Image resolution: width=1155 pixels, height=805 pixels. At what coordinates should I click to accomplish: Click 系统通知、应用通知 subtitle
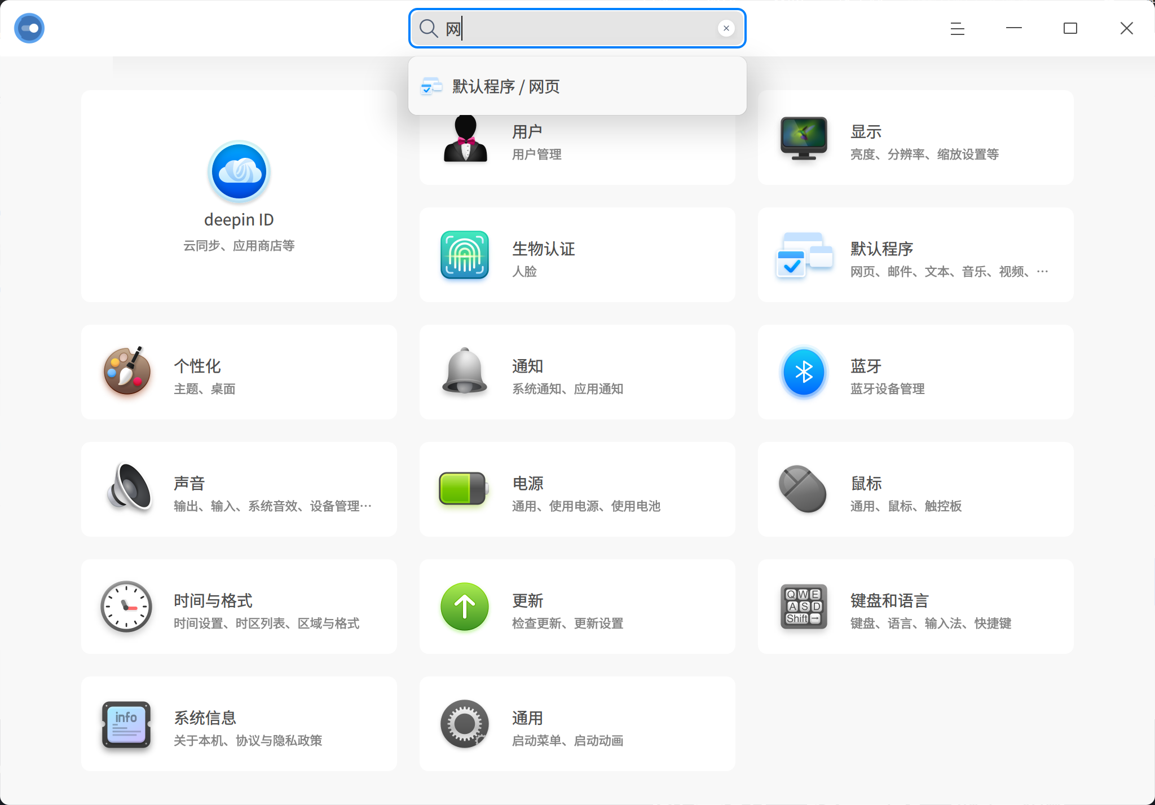pyautogui.click(x=568, y=389)
